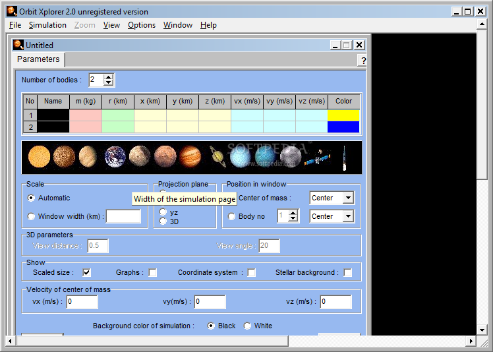The width and height of the screenshot is (493, 352).
Task: Select the Body no position option
Action: pos(231,216)
